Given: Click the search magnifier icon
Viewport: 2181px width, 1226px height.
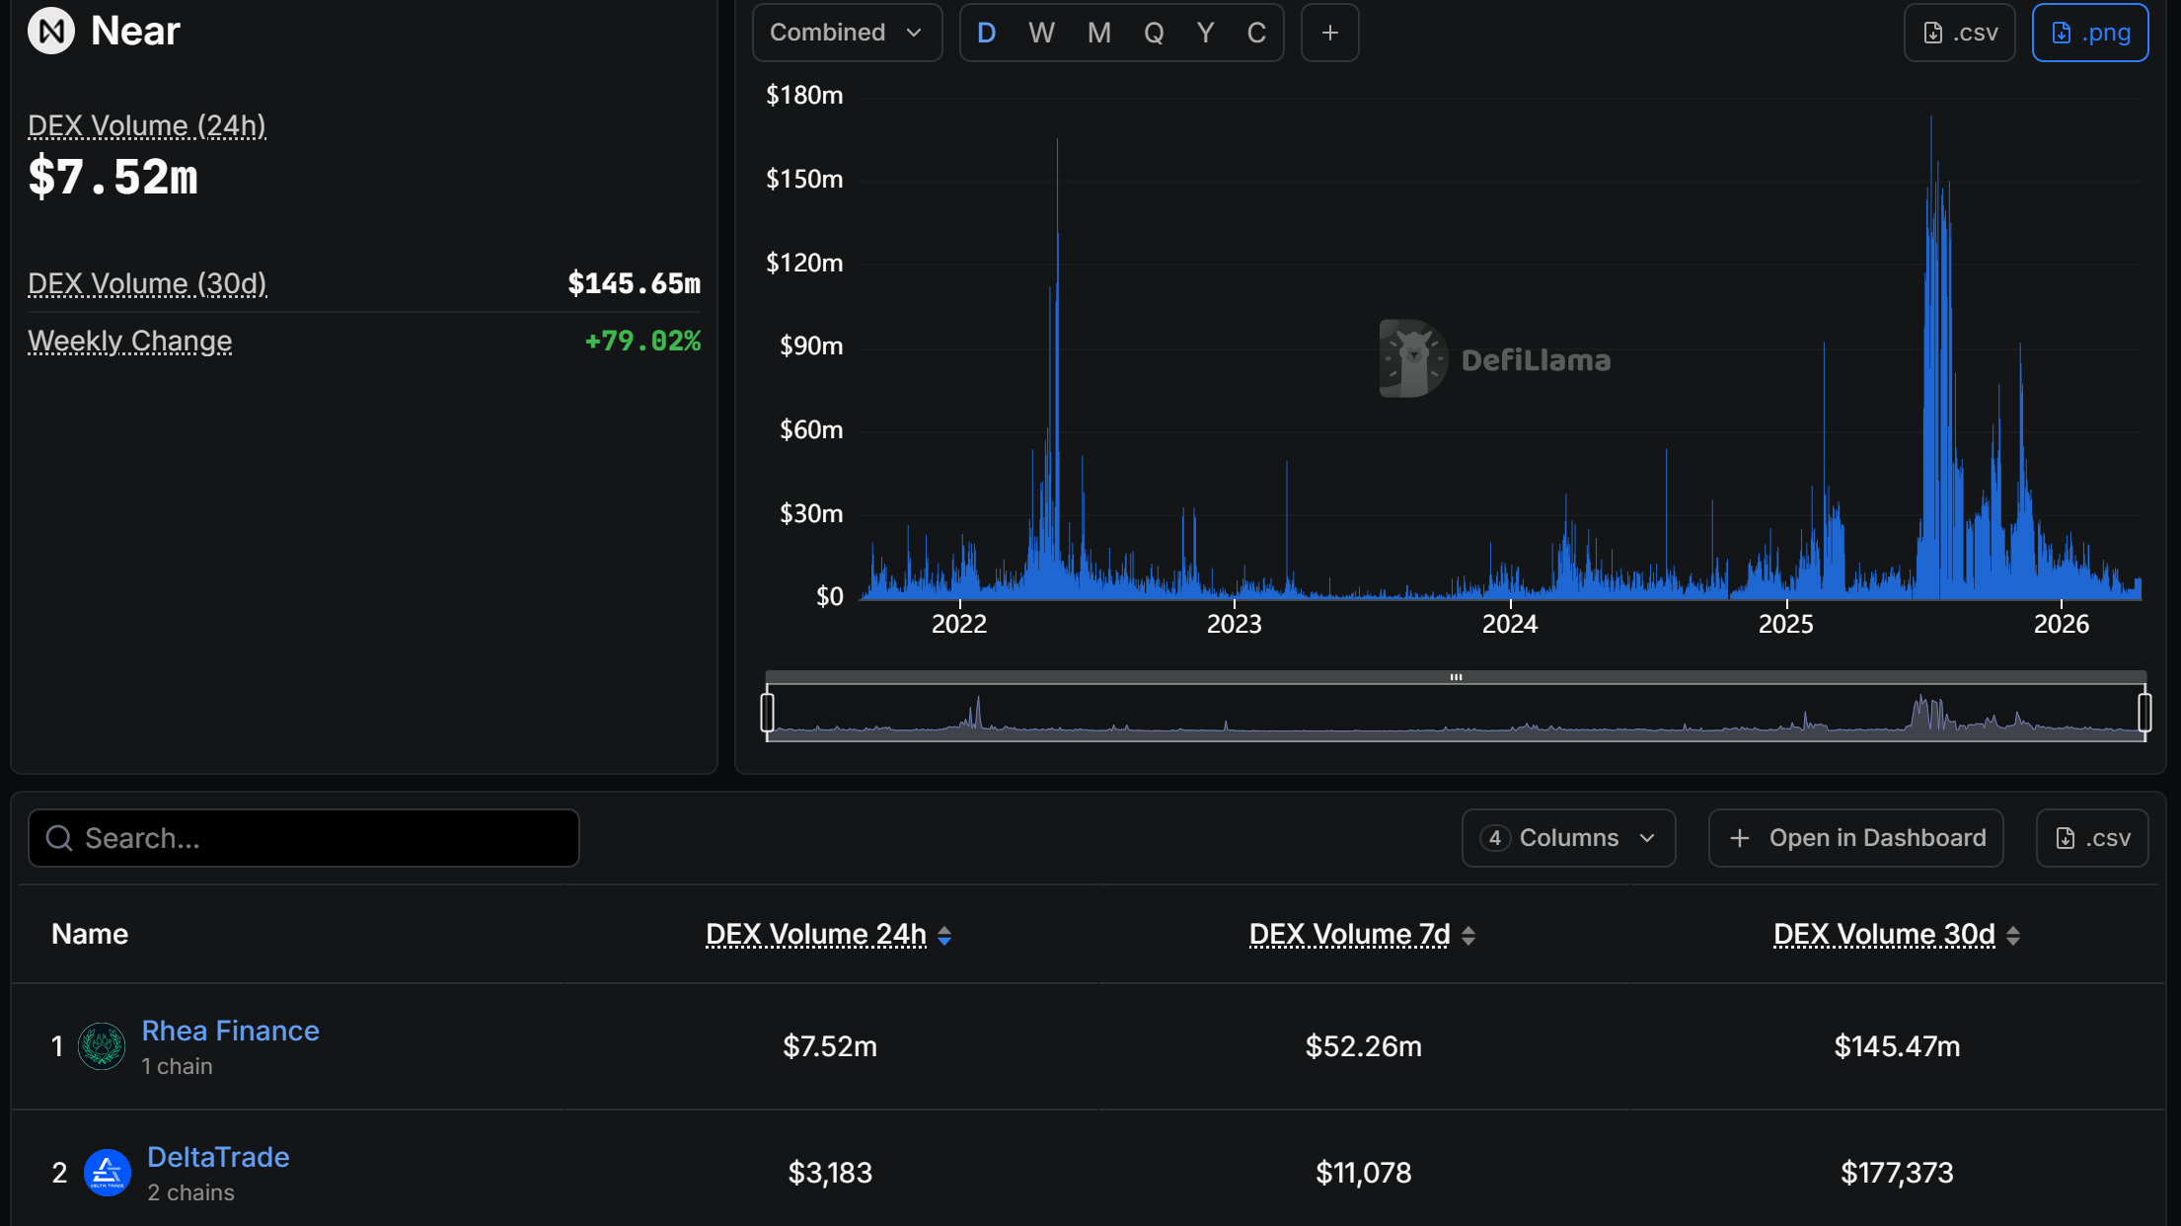Looking at the screenshot, I should 59,837.
